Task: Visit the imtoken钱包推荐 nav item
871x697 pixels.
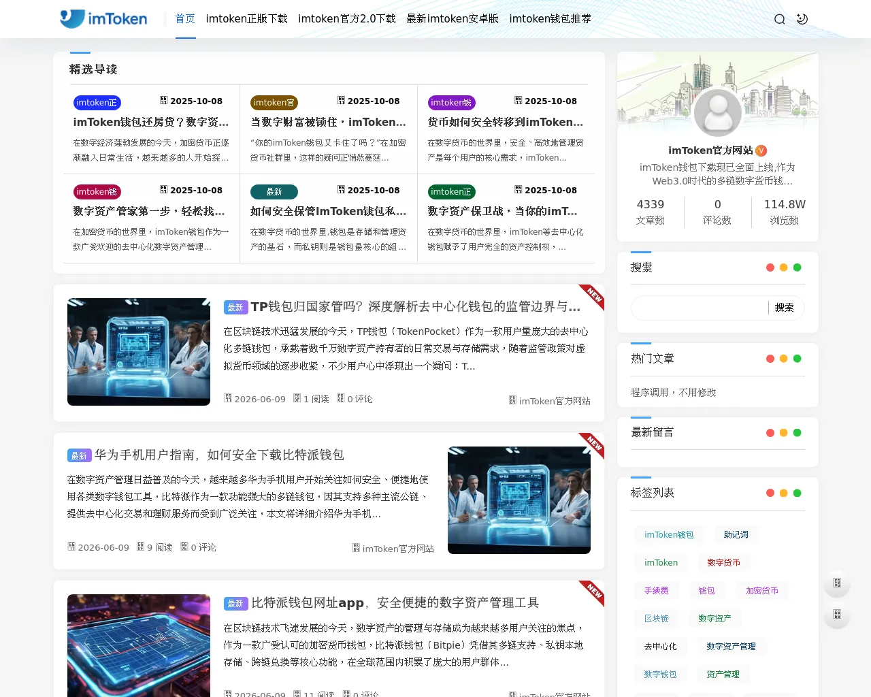Action: point(550,19)
